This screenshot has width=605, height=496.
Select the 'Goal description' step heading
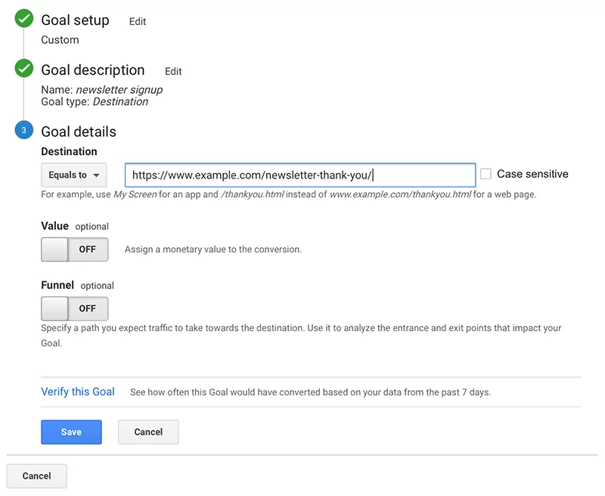(92, 70)
